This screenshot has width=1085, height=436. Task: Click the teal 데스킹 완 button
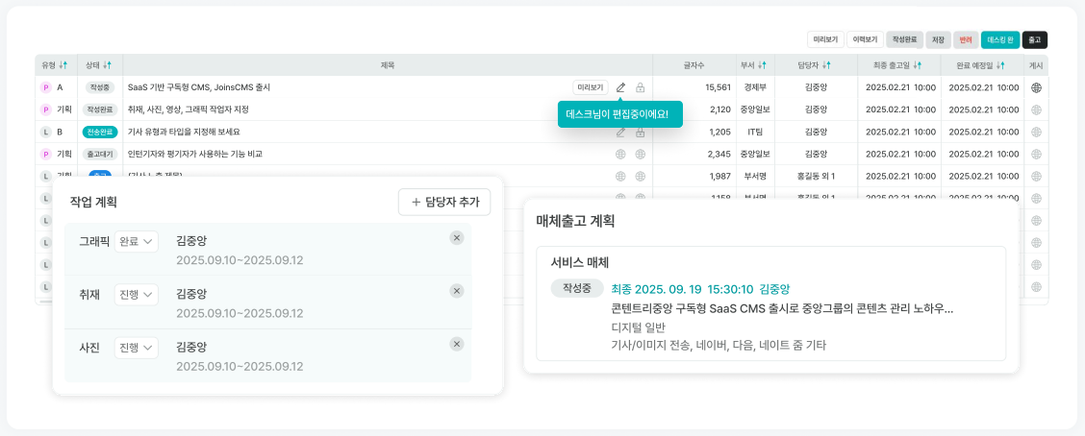point(999,40)
